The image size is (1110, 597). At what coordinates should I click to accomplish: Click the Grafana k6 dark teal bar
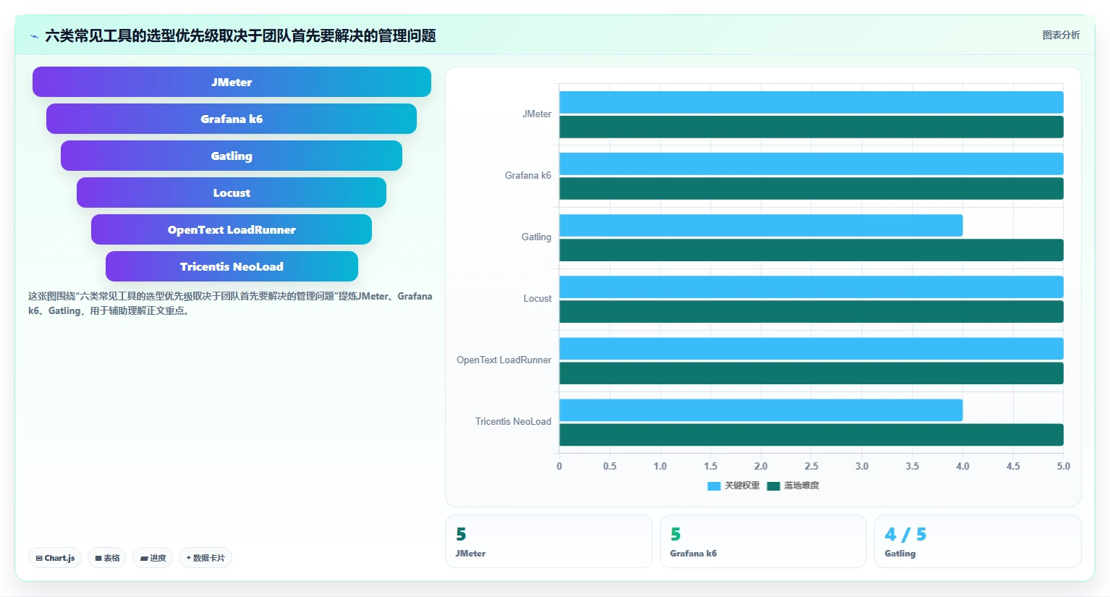pos(811,188)
